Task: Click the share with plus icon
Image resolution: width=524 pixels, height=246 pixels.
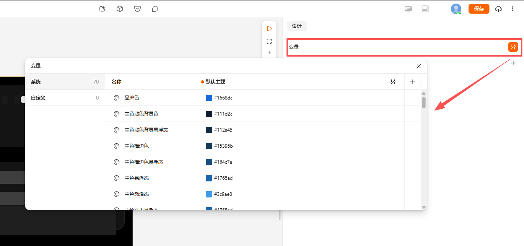Action: pyautogui.click(x=102, y=8)
